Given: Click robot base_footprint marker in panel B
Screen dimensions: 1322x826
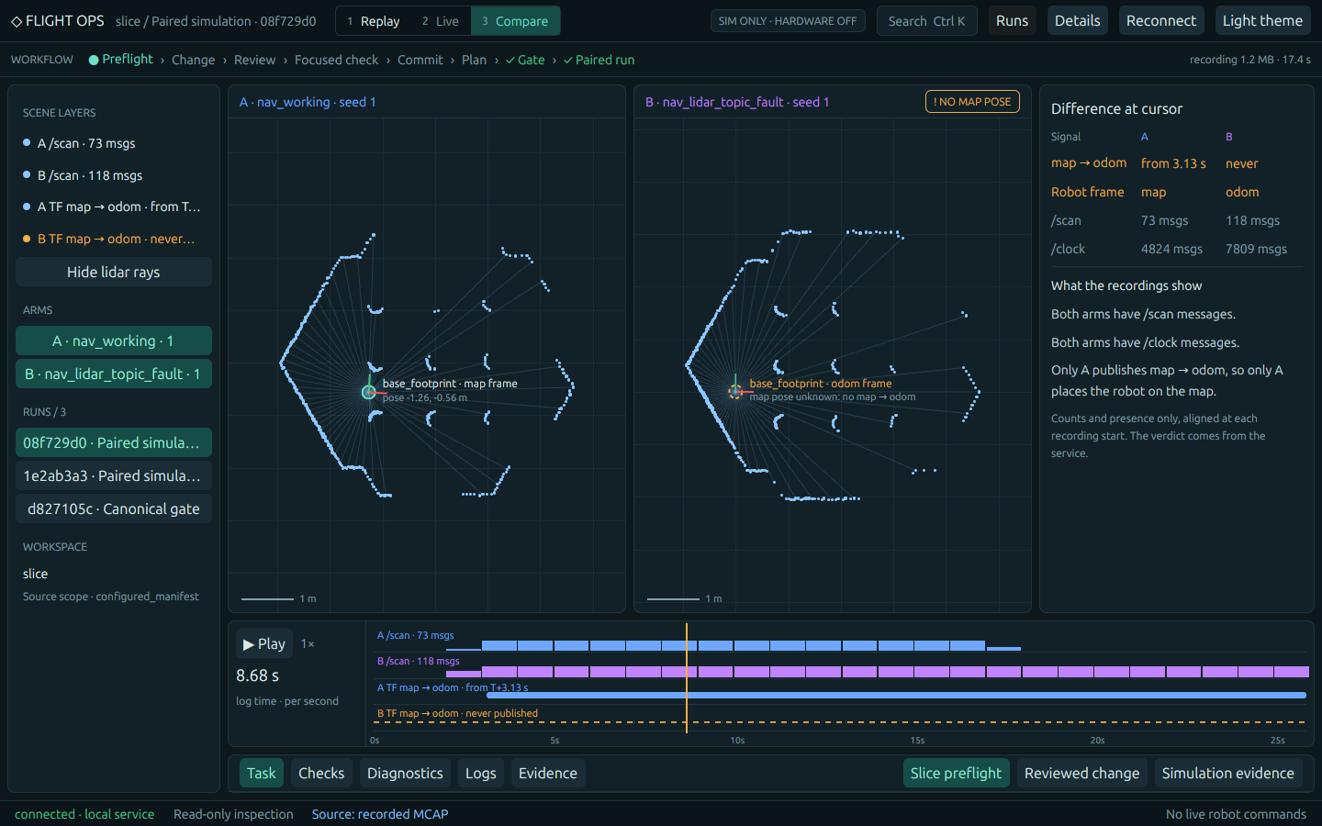Looking at the screenshot, I should click(x=735, y=391).
